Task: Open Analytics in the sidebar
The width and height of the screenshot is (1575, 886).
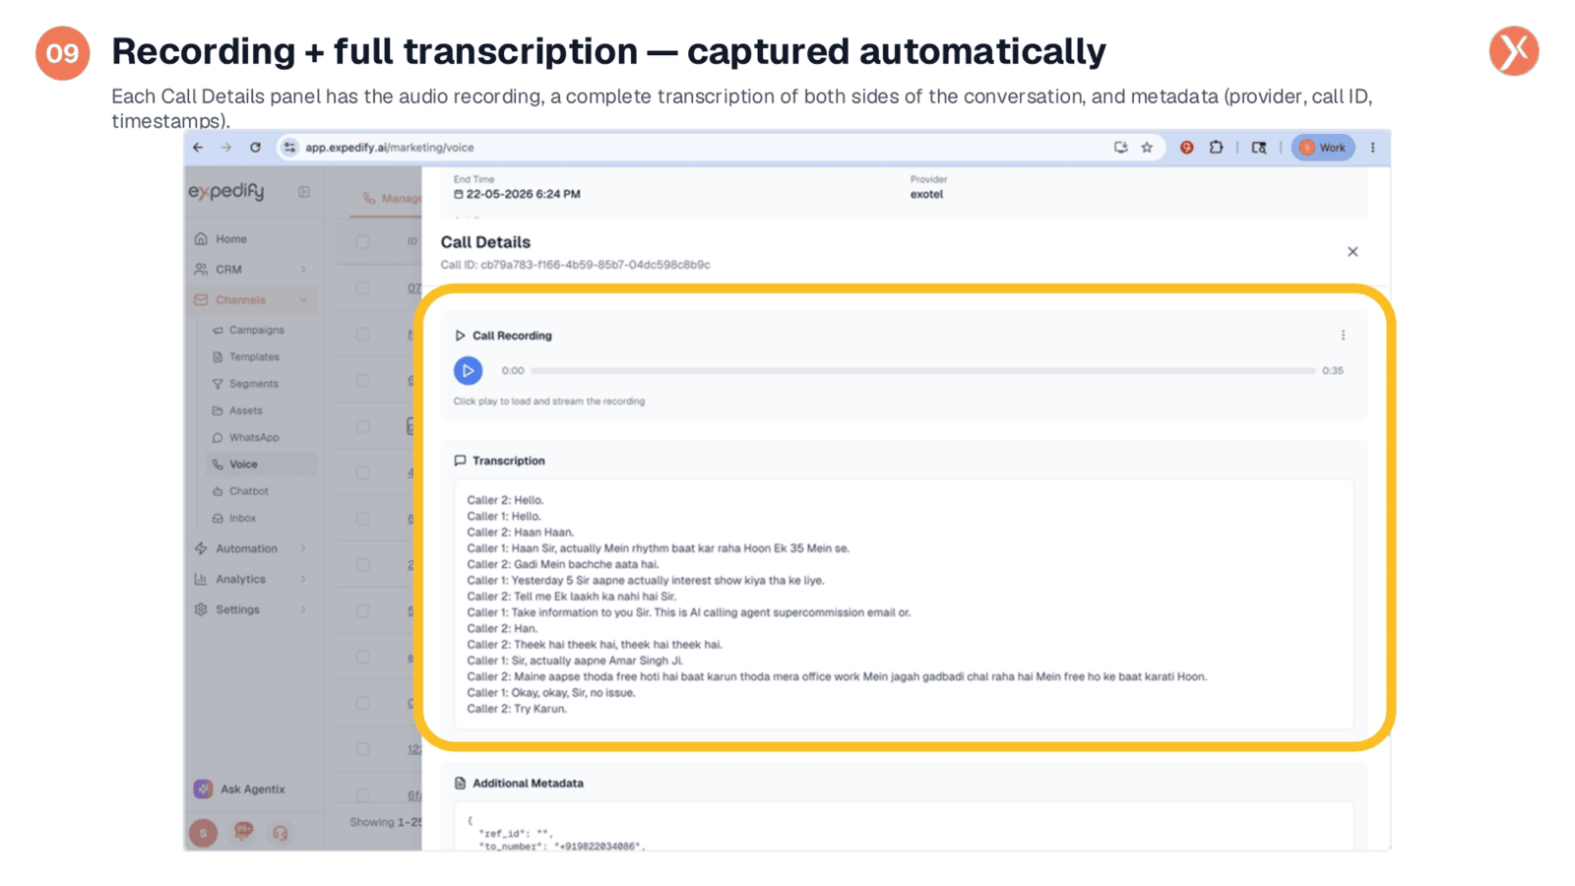Action: [x=240, y=580]
